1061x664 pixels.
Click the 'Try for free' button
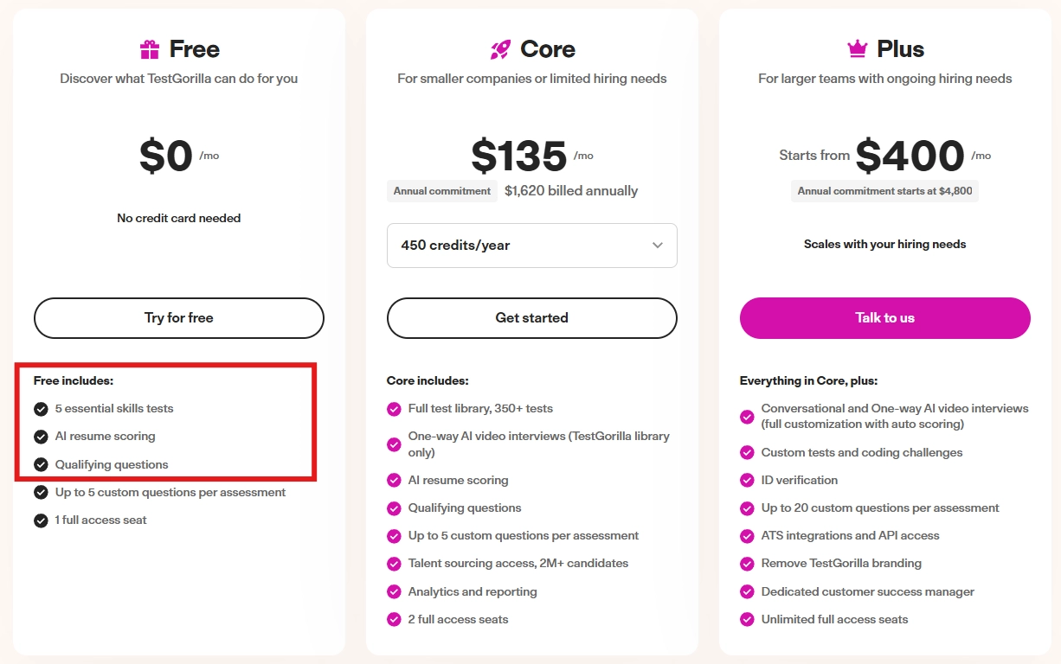[x=178, y=318]
